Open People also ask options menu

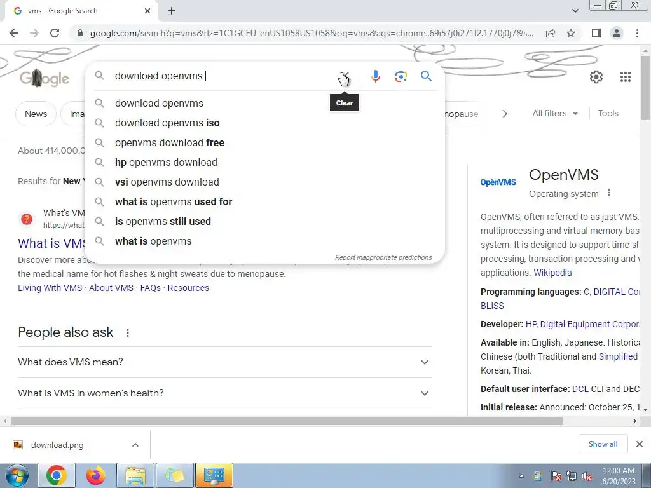[x=128, y=333]
